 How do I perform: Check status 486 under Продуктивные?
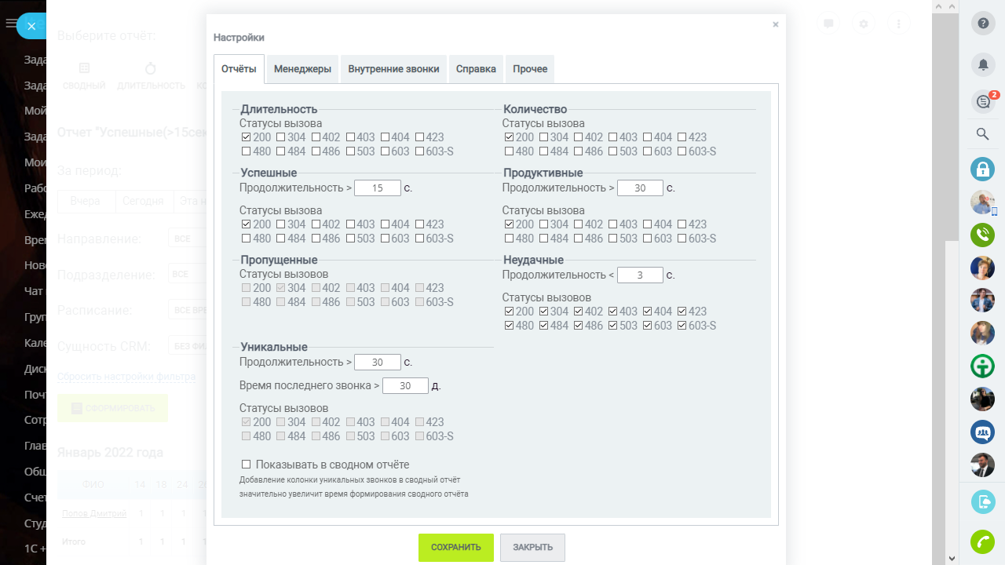578,239
